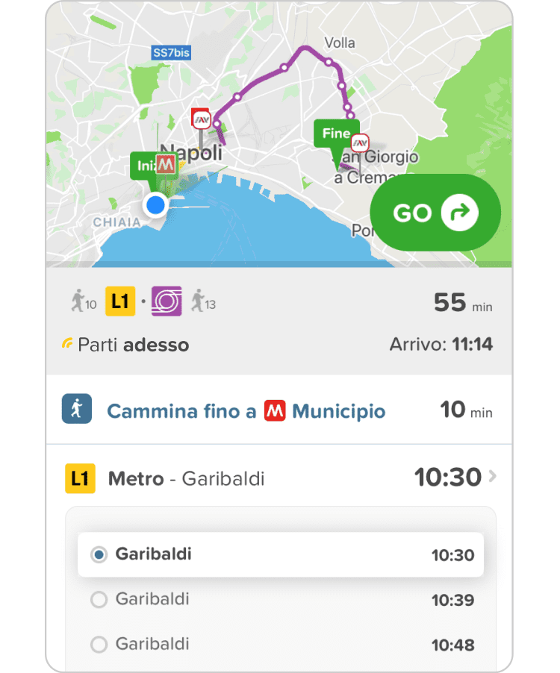The width and height of the screenshot is (560, 673).
Task: Click the yellow L1 line icon in summary
Action: coord(120,301)
